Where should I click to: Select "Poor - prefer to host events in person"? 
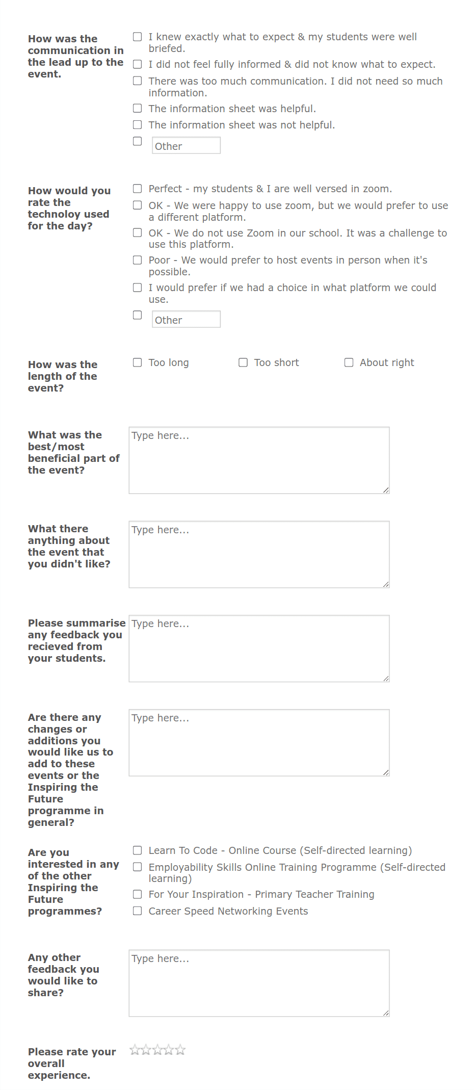coord(137,260)
